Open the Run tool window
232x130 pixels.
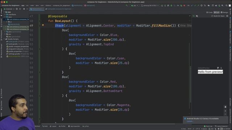tap(86, 126)
